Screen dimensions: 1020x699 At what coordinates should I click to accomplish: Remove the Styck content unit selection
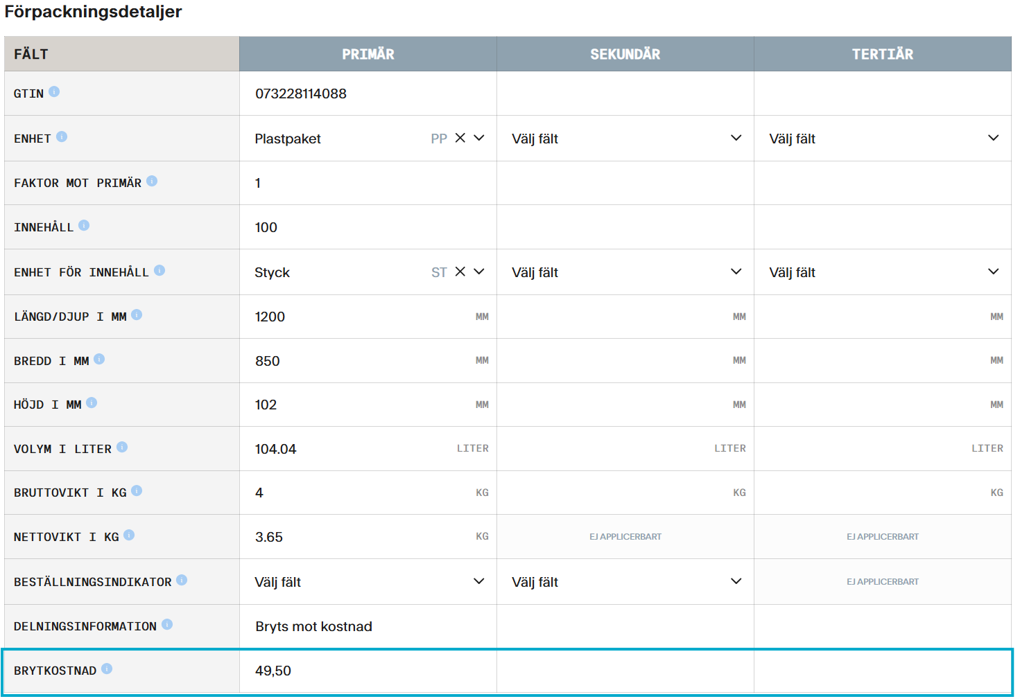coord(460,272)
